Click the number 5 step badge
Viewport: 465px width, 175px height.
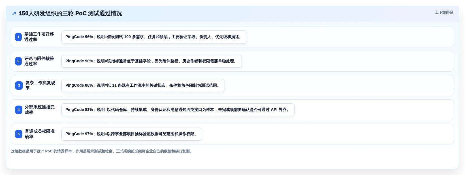pyautogui.click(x=19, y=134)
